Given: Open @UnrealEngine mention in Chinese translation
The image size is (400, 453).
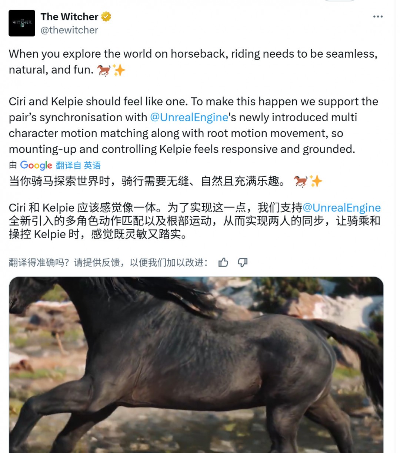Looking at the screenshot, I should pyautogui.click(x=341, y=207).
